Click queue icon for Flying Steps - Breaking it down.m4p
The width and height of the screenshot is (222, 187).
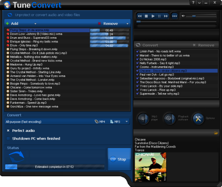click(x=8, y=49)
